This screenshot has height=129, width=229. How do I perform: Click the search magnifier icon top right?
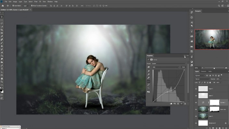(x=219, y=6)
